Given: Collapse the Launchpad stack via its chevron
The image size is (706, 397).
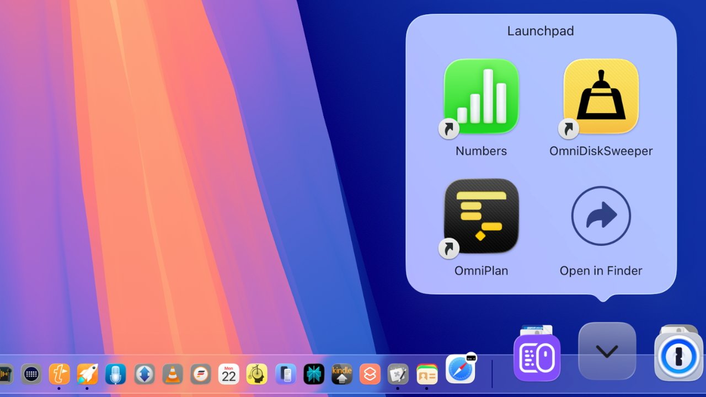Looking at the screenshot, I should click(607, 351).
